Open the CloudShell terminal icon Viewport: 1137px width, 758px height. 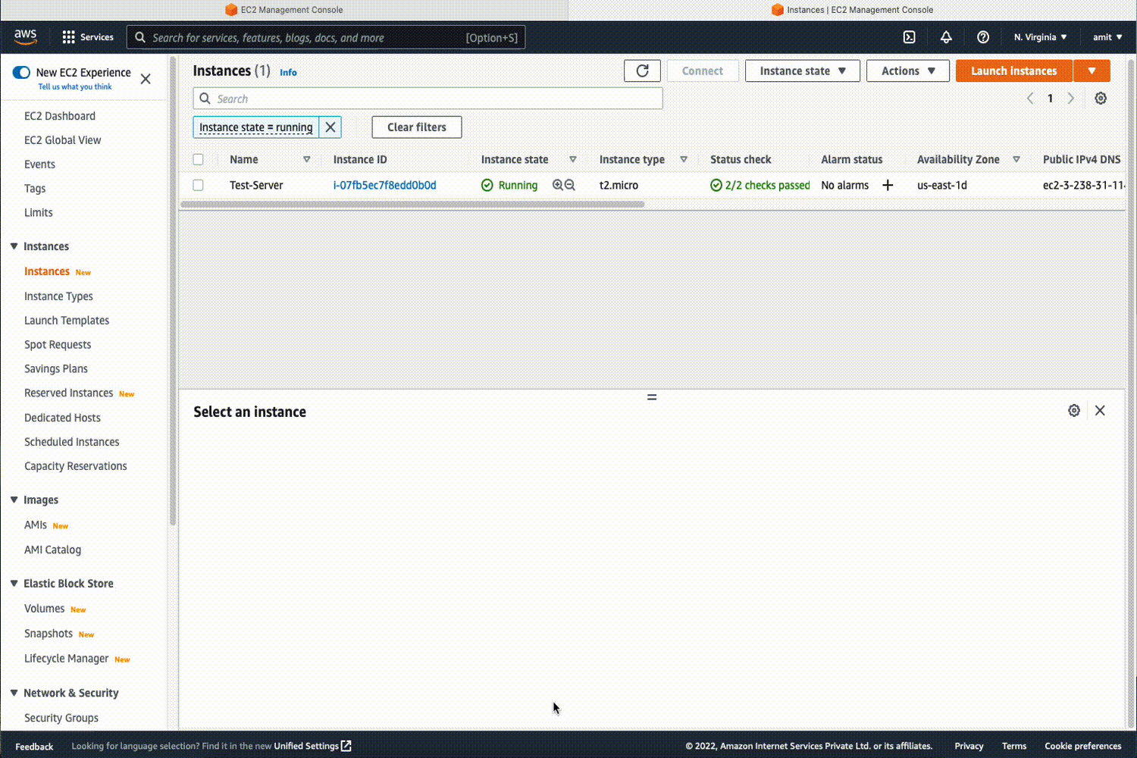click(x=909, y=36)
